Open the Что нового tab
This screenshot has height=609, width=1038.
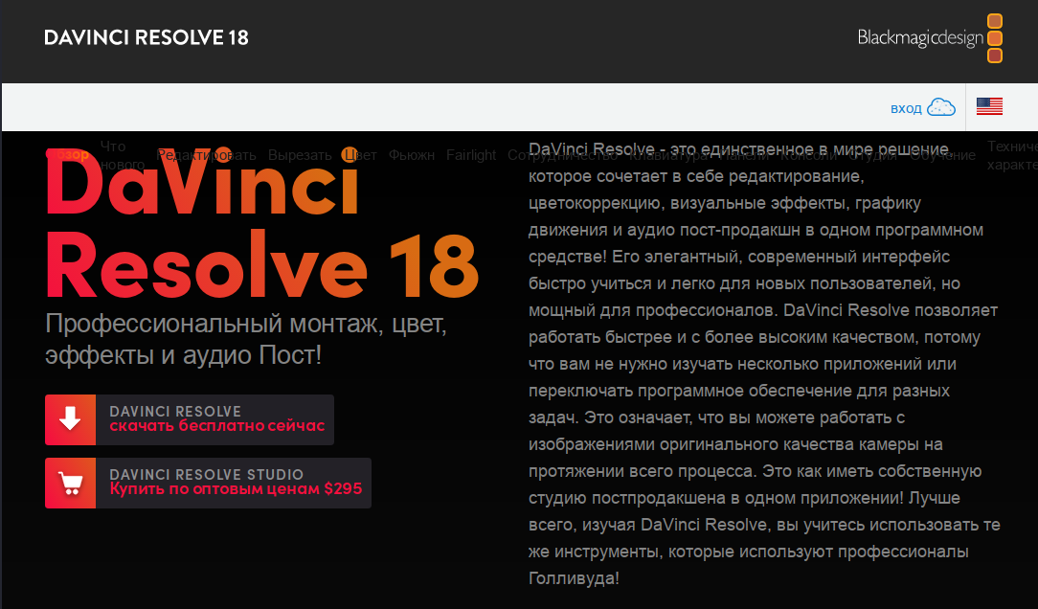click(122, 155)
